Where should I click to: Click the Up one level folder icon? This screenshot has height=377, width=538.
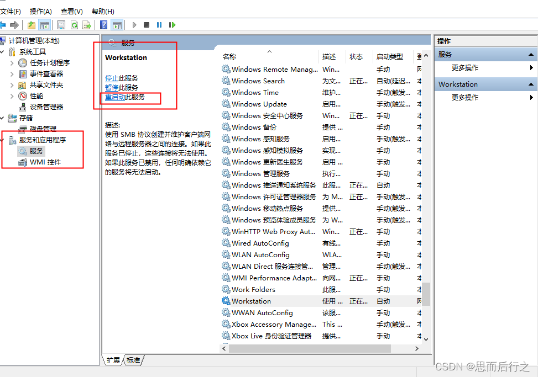click(32, 25)
